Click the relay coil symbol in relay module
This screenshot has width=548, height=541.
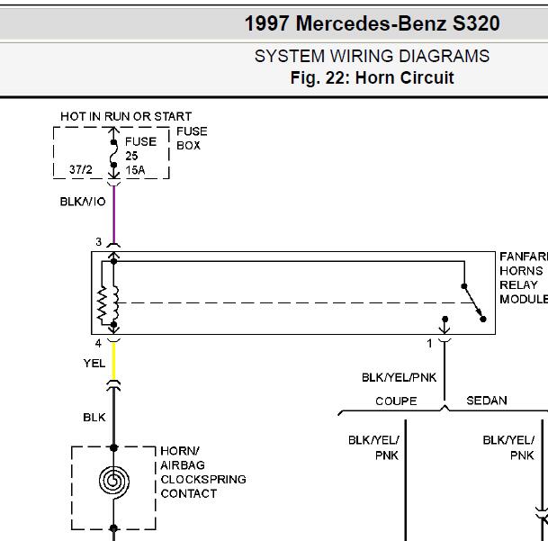[x=114, y=303]
